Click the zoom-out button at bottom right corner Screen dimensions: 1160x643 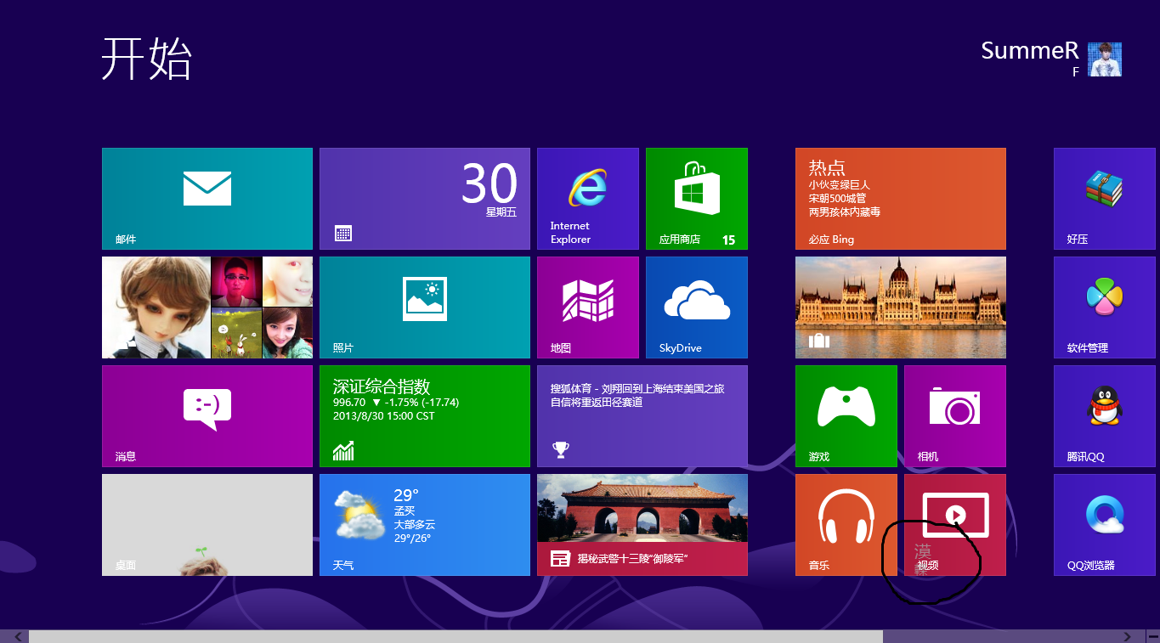pyautogui.click(x=1152, y=636)
